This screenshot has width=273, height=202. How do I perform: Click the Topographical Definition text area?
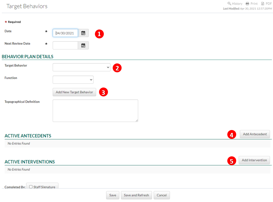point(95,111)
